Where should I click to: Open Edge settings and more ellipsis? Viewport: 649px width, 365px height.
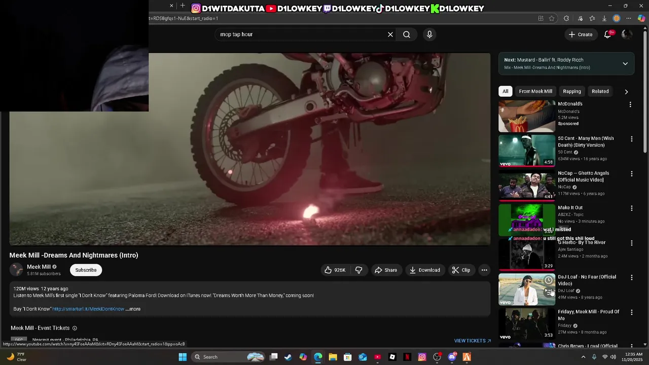click(x=629, y=18)
